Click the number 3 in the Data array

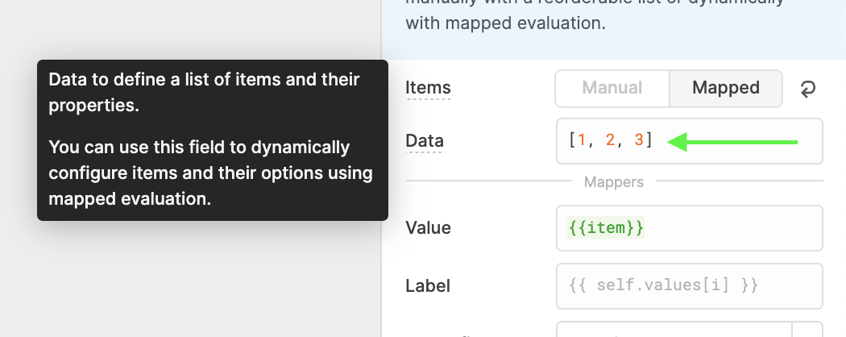click(639, 140)
